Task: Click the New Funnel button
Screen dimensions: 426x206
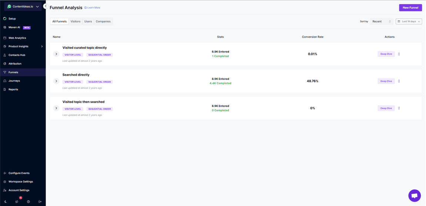Action: pyautogui.click(x=410, y=7)
